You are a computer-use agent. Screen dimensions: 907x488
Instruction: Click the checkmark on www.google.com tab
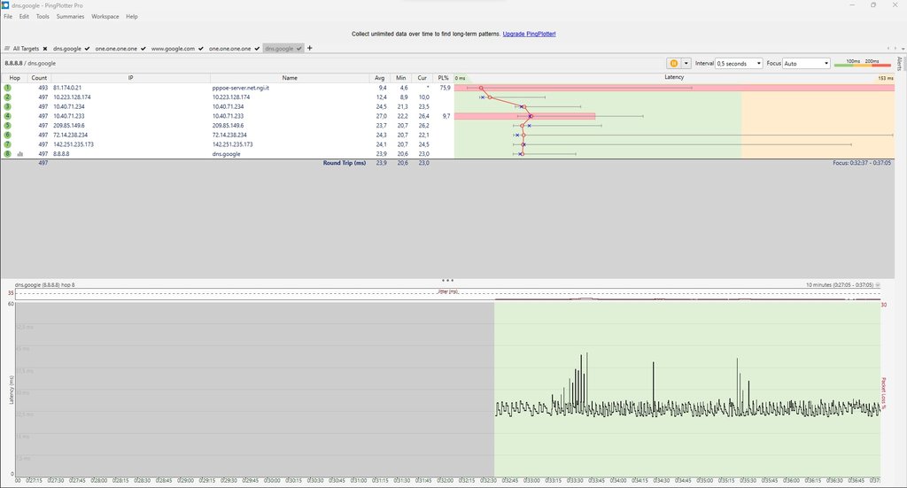(202, 48)
